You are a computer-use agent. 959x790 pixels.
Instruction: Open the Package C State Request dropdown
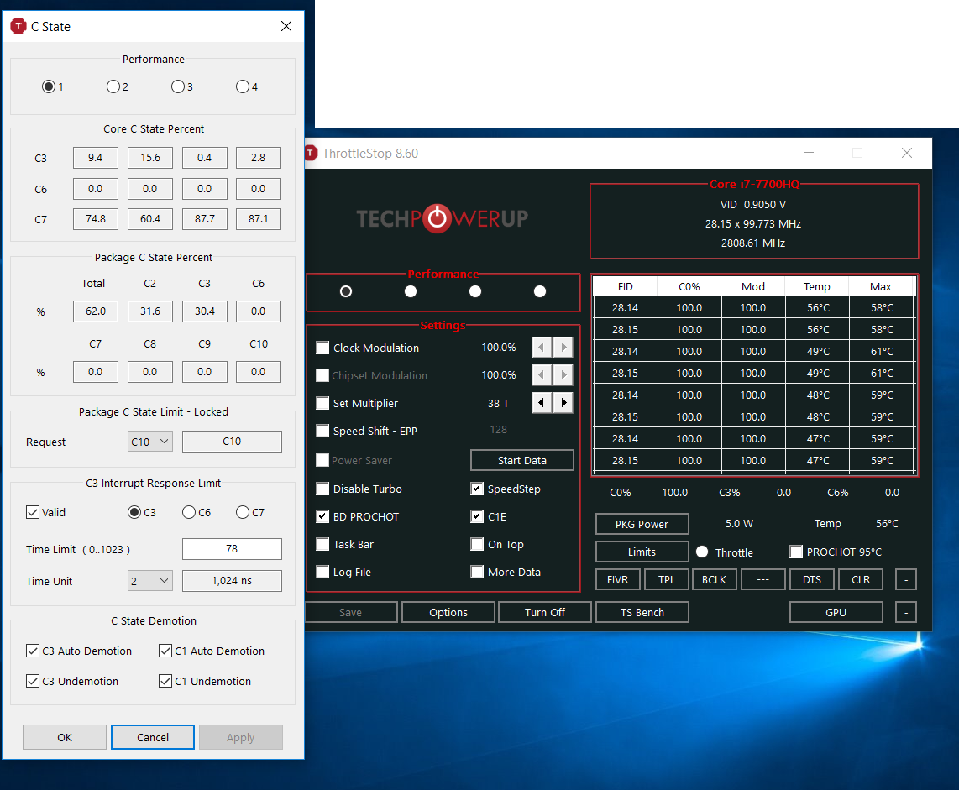click(150, 442)
